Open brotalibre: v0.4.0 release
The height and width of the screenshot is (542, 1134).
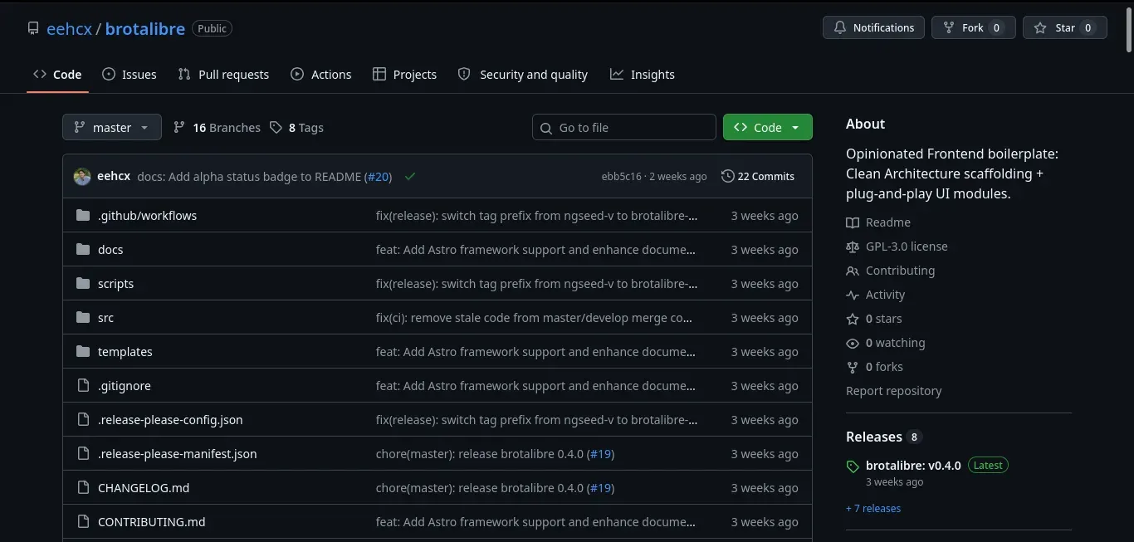pyautogui.click(x=913, y=466)
